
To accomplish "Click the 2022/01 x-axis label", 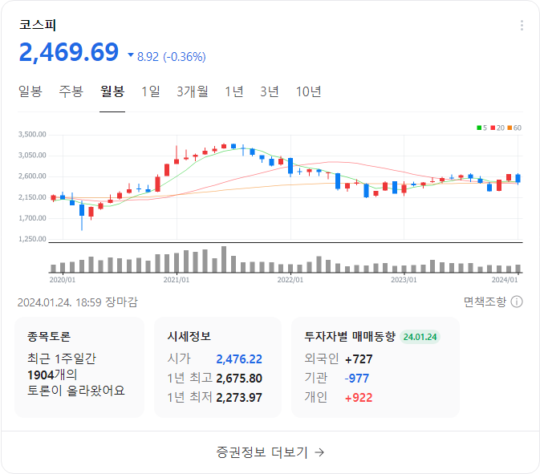I will (x=290, y=280).
